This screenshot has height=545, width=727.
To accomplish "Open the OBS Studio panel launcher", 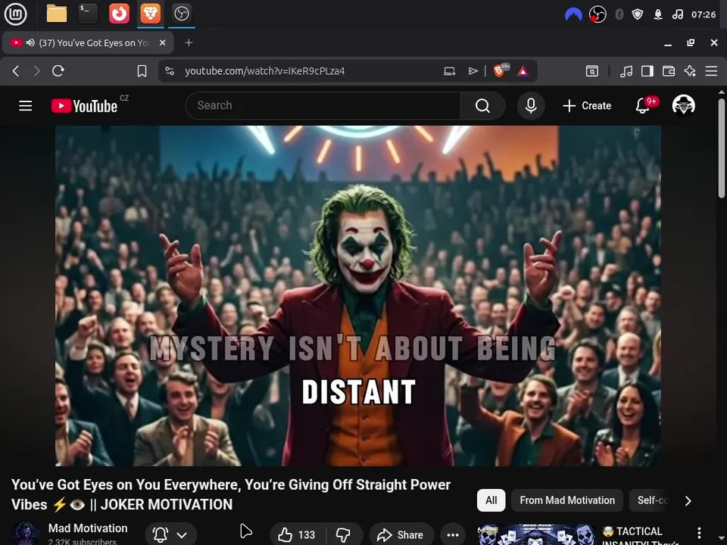I will (181, 14).
